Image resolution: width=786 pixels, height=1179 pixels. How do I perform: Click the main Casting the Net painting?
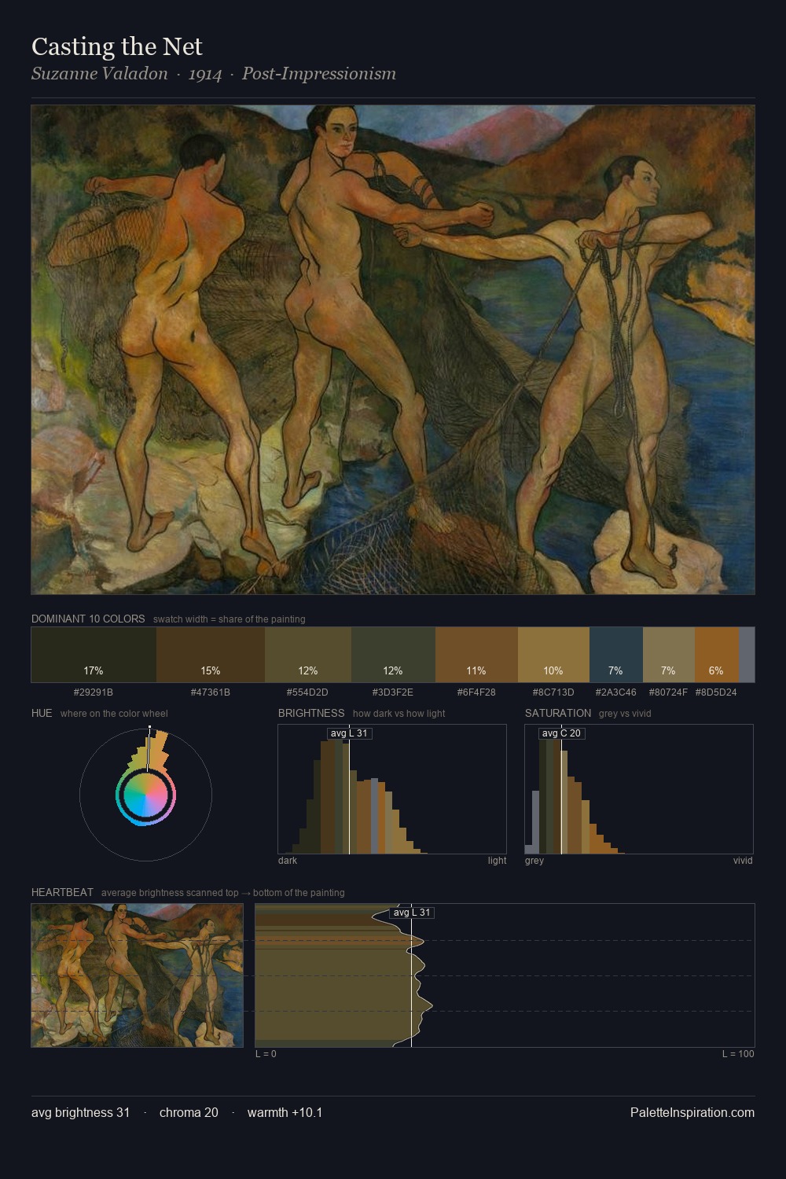(x=393, y=350)
